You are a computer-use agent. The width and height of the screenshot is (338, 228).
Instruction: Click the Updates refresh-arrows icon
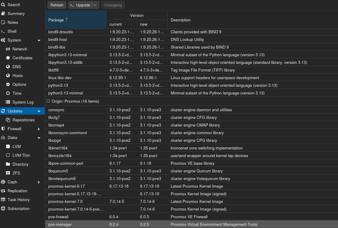click(x=3, y=111)
